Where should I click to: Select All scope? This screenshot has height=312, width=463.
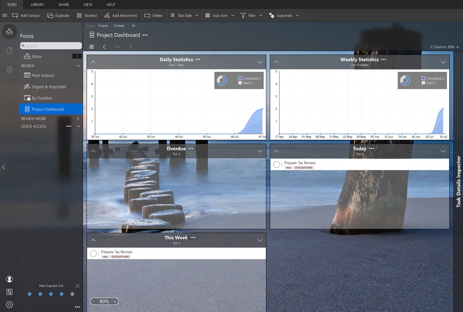click(133, 26)
